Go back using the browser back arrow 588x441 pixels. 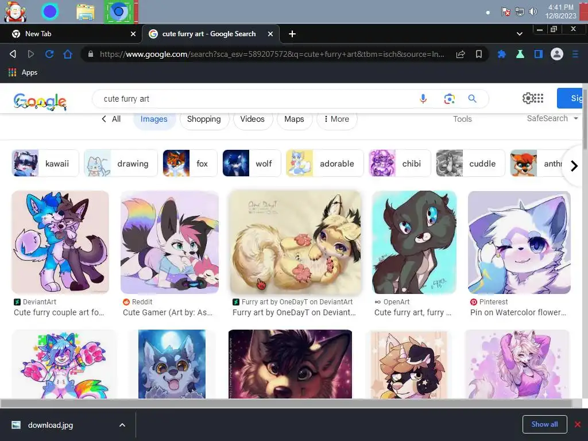13,54
